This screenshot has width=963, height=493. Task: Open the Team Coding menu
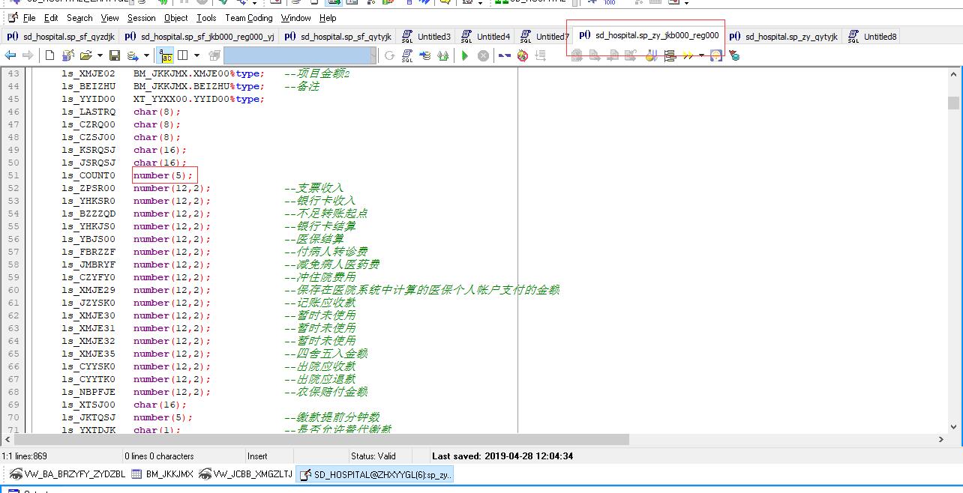(x=249, y=17)
